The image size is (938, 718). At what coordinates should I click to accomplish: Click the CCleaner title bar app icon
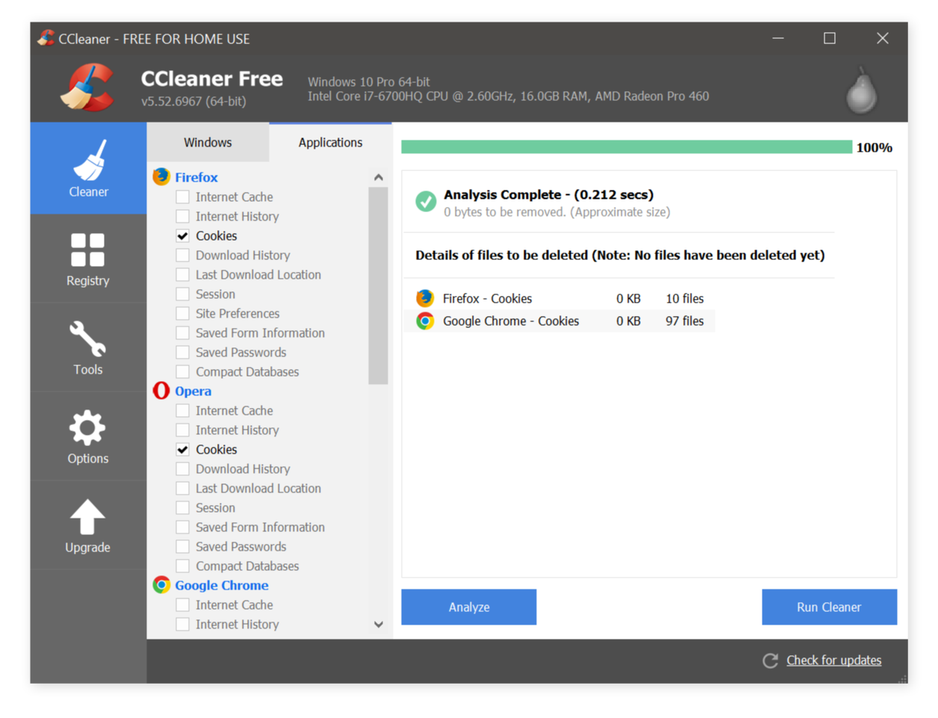[x=46, y=38]
